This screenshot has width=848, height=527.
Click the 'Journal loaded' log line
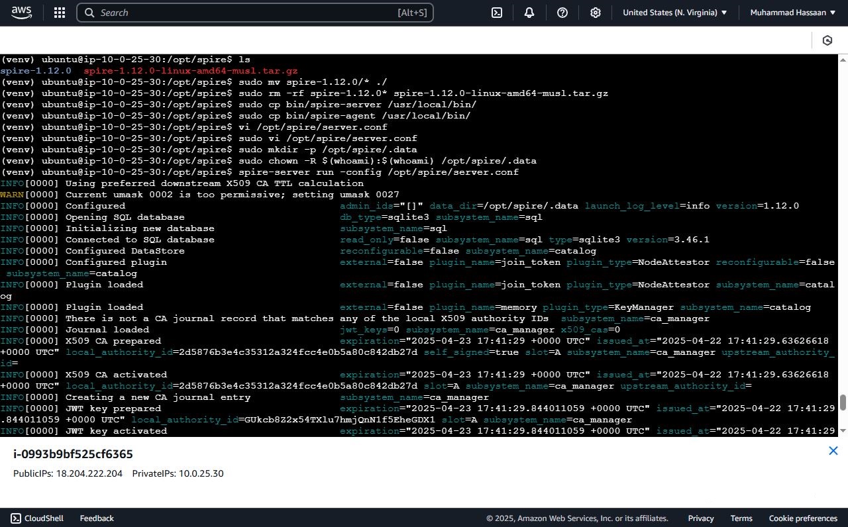pos(310,330)
